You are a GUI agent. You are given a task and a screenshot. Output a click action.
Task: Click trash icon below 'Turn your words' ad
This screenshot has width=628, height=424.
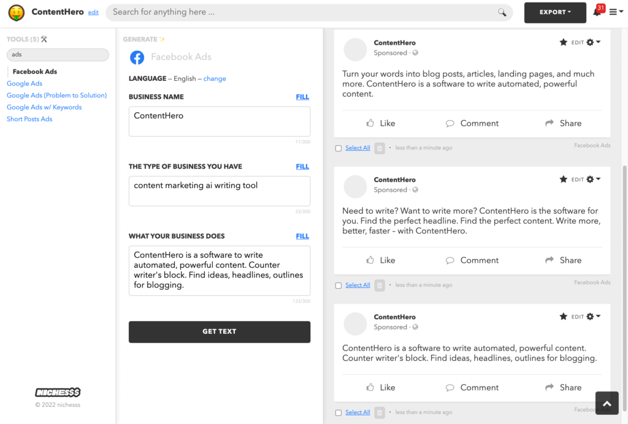pyautogui.click(x=380, y=148)
